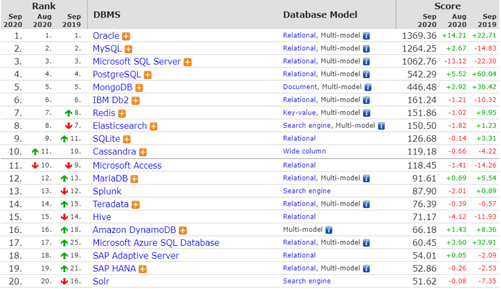Screen dimensions: 501x289
Task: Click the info icon in SAP HANA row
Action: click(366, 268)
